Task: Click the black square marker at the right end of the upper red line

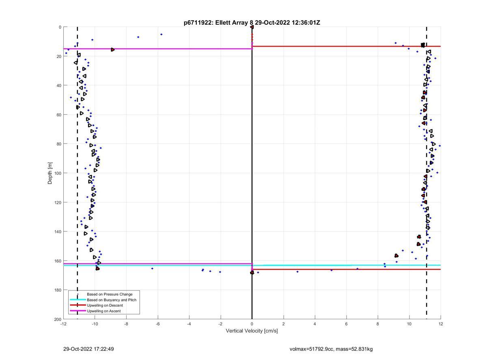Action: pos(423,45)
